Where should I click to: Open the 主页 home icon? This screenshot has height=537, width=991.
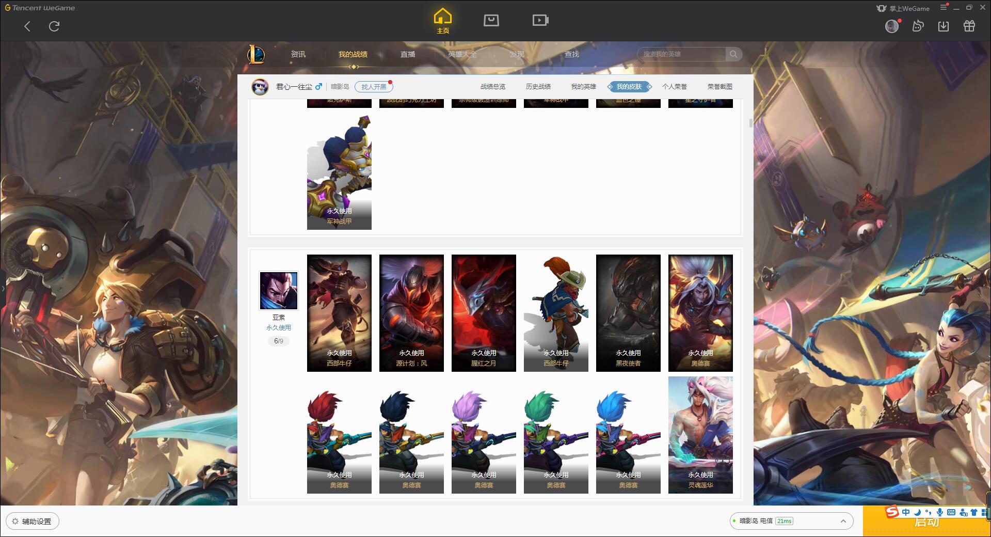pyautogui.click(x=443, y=21)
